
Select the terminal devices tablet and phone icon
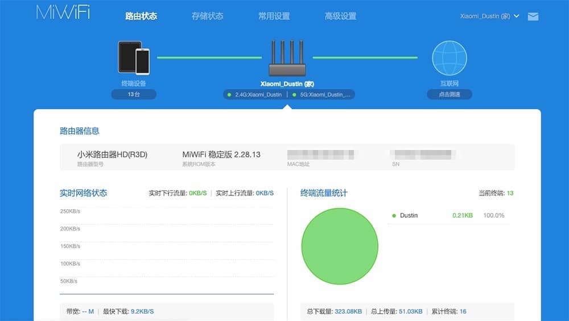coord(134,57)
